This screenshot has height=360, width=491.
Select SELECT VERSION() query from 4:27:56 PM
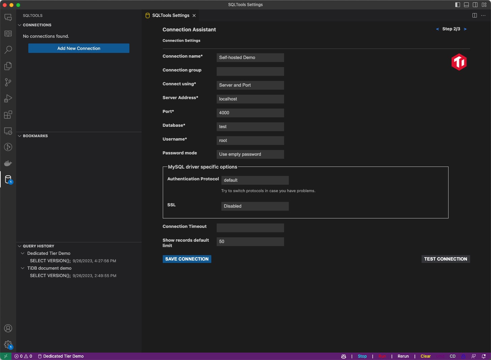(x=79, y=261)
